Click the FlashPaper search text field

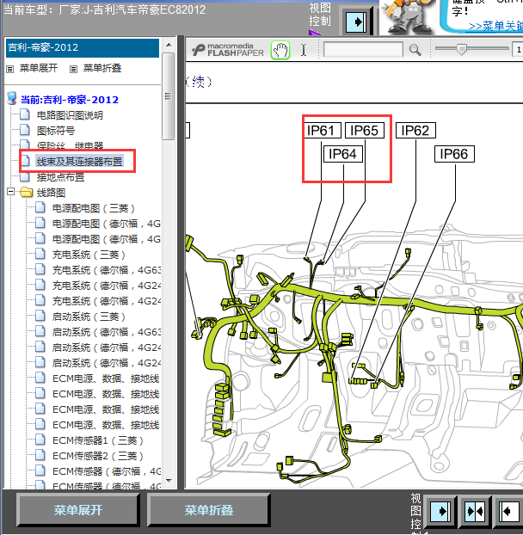click(363, 50)
